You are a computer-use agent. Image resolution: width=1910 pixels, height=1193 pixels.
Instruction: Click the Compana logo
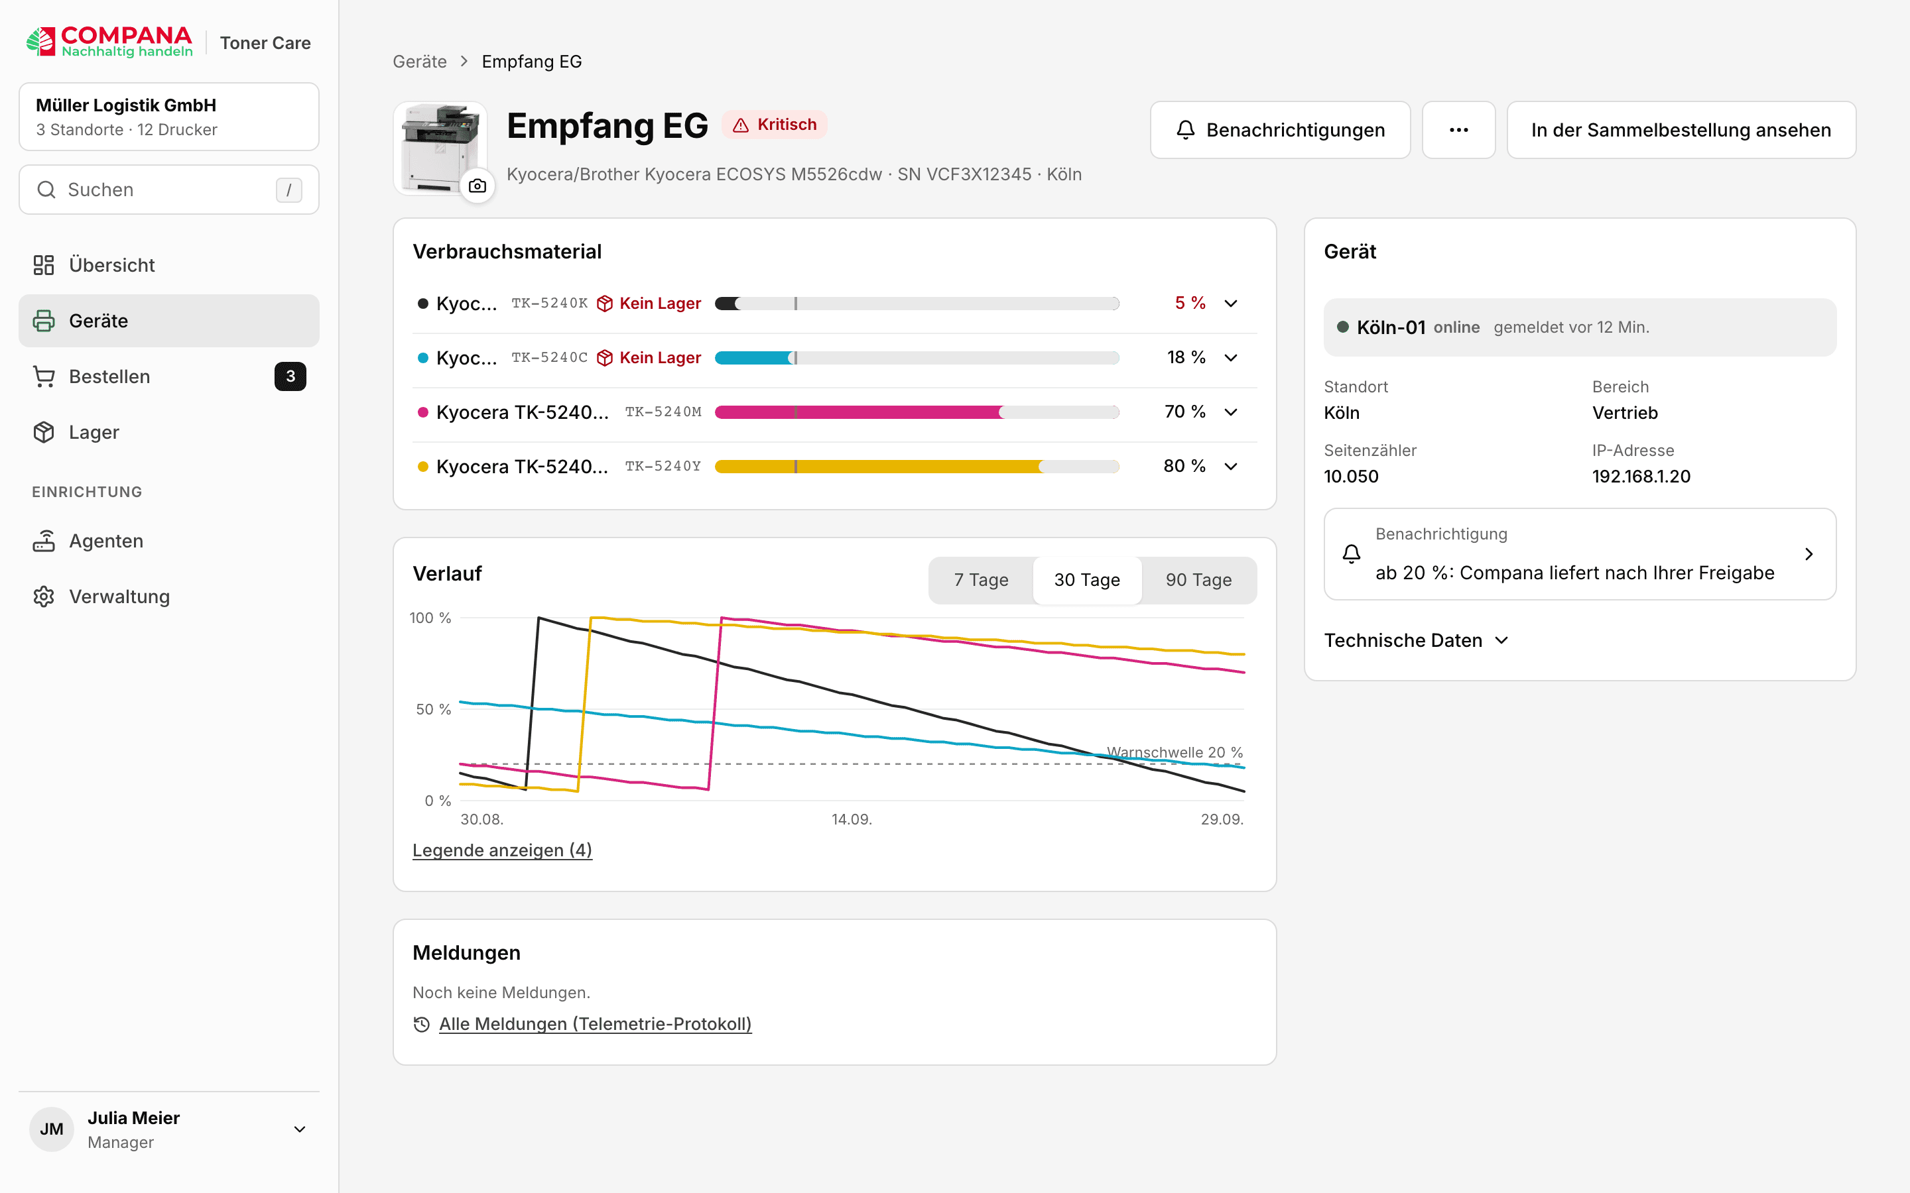109,42
